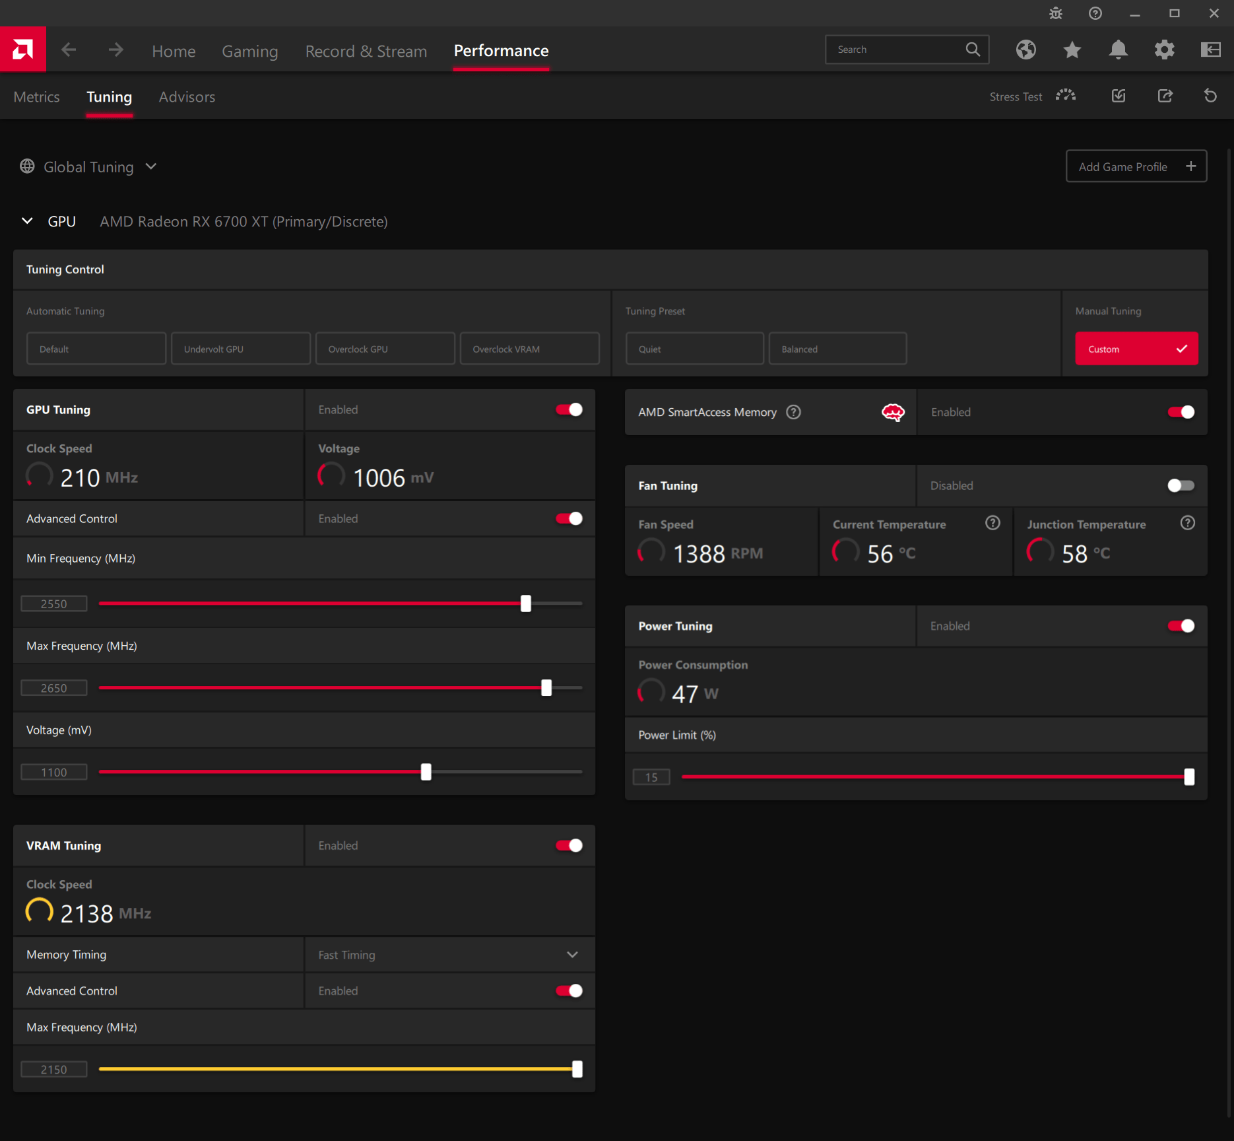This screenshot has height=1141, width=1234.
Task: Open notifications with the bell icon
Action: (x=1118, y=50)
